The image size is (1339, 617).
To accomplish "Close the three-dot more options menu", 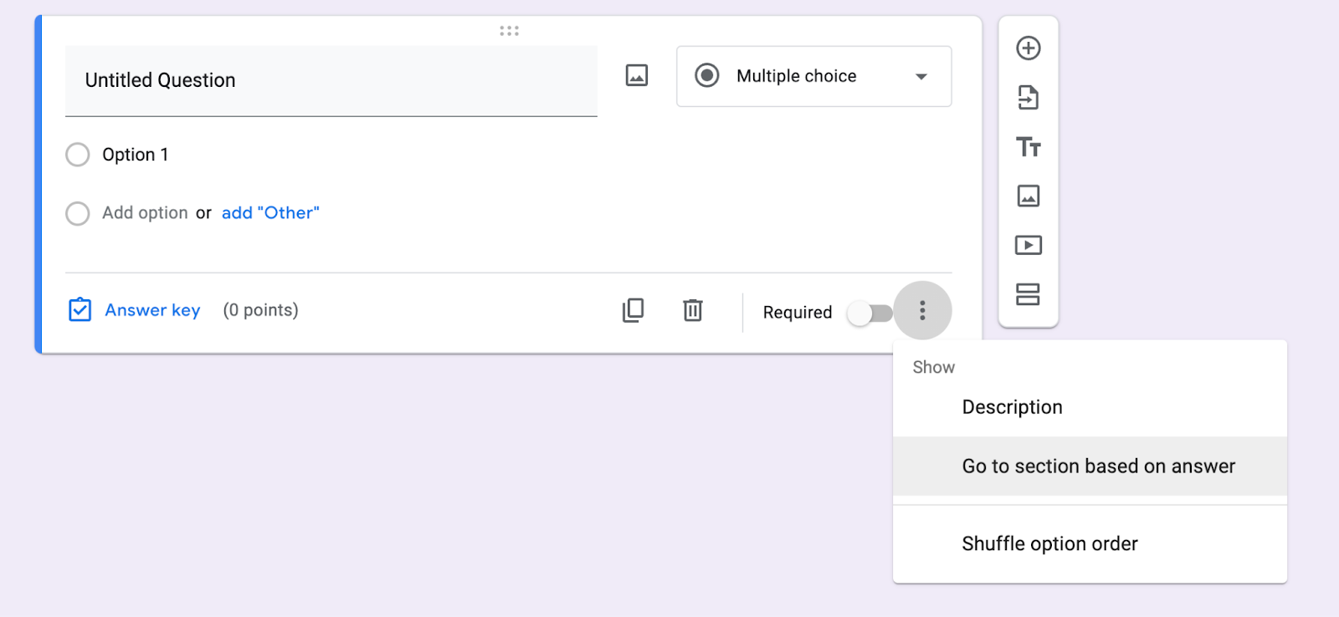I will (922, 311).
